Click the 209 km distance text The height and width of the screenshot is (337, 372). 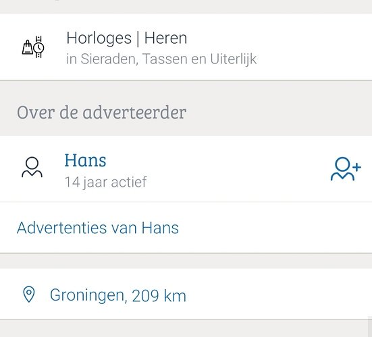pyautogui.click(x=159, y=296)
